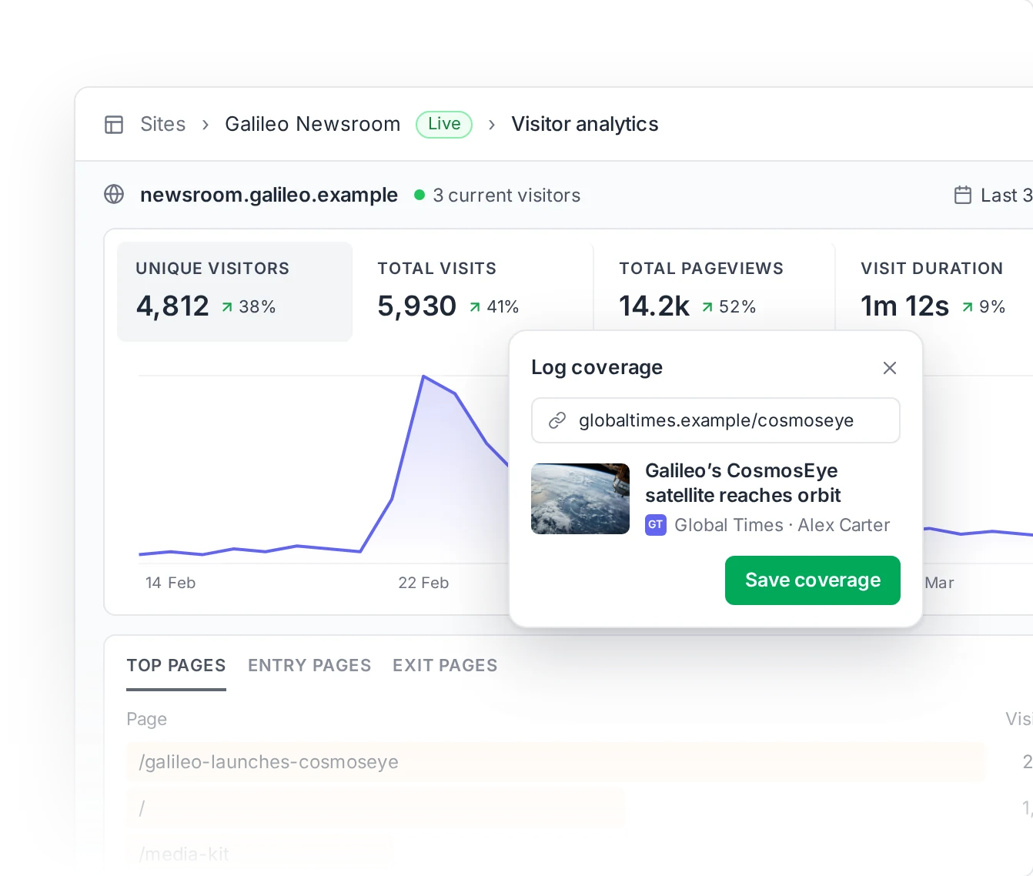
Task: Open Galileo Newsroom in the breadcrumb
Action: click(x=313, y=125)
